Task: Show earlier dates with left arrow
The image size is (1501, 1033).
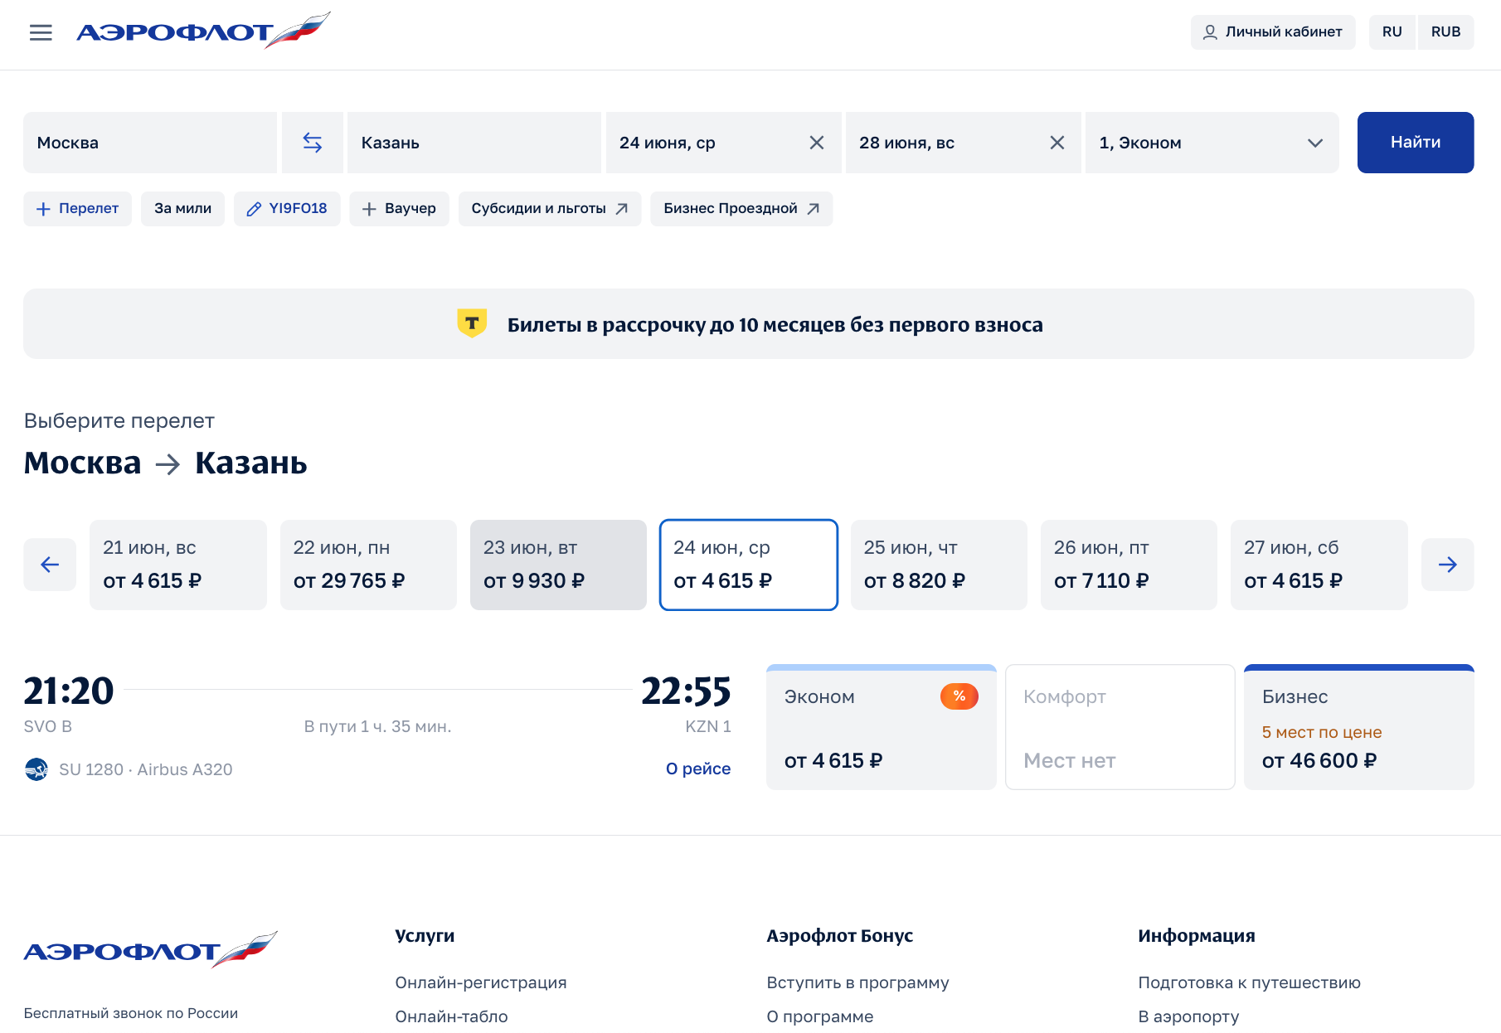Action: (50, 565)
